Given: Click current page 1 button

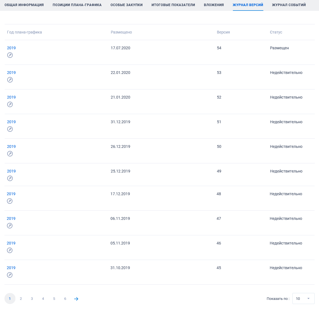Looking at the screenshot, I should [10, 298].
